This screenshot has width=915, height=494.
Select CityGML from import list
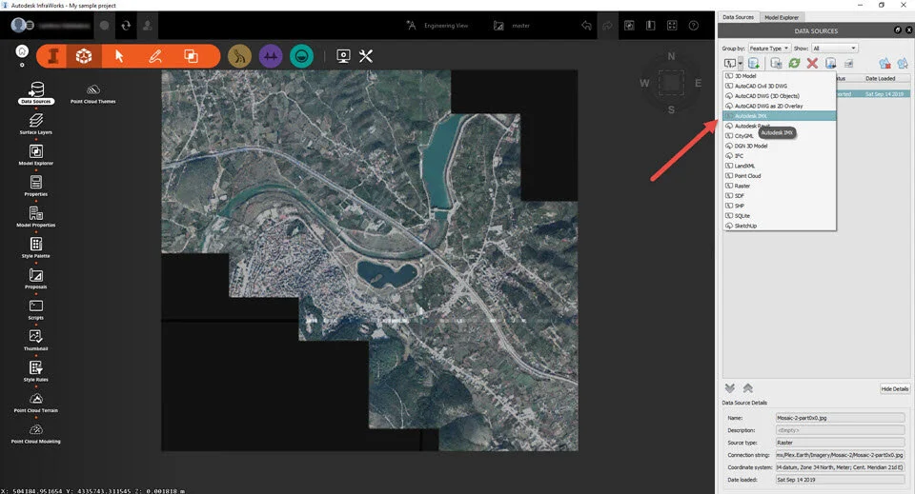pos(780,136)
